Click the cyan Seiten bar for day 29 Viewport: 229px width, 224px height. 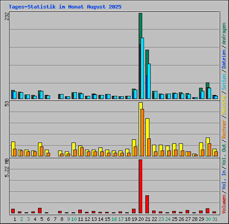(x=203, y=95)
